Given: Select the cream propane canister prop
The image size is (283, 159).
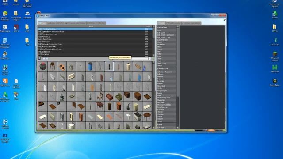Looking at the screenshot, I should pyautogui.click(x=128, y=66).
